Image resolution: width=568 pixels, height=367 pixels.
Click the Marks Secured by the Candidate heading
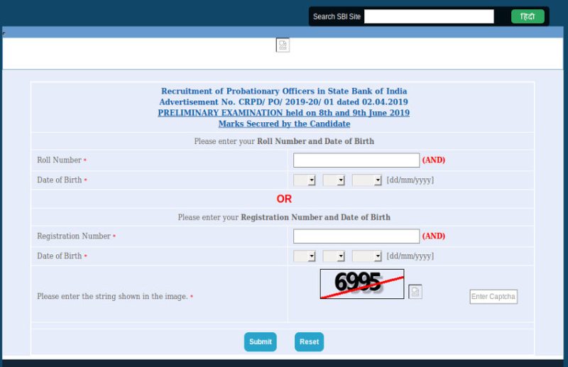[284, 124]
